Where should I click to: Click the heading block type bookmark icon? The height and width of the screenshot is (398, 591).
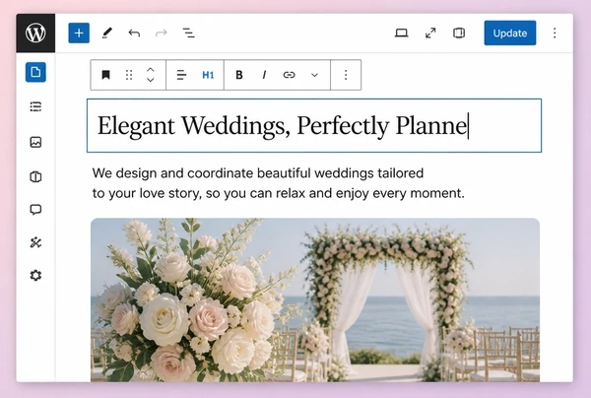(x=106, y=75)
